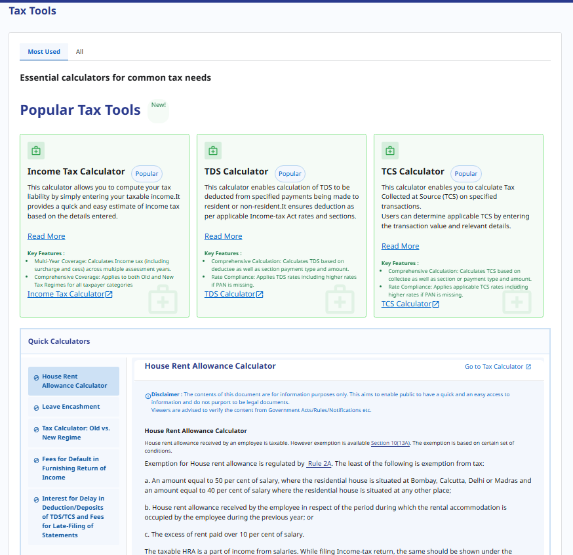Click icon next to Leave Encashment sidebar item
This screenshot has height=555, width=573.
(36, 408)
